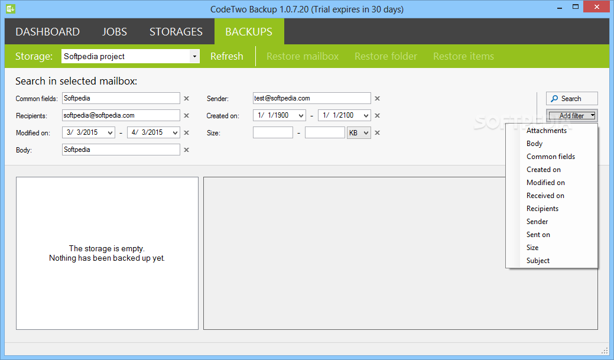Select the BACKUPS tab
Viewport: 614px width, 360px height.
coord(249,32)
